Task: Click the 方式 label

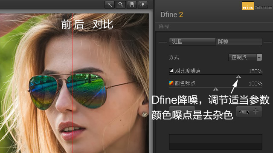Action: tap(174, 57)
